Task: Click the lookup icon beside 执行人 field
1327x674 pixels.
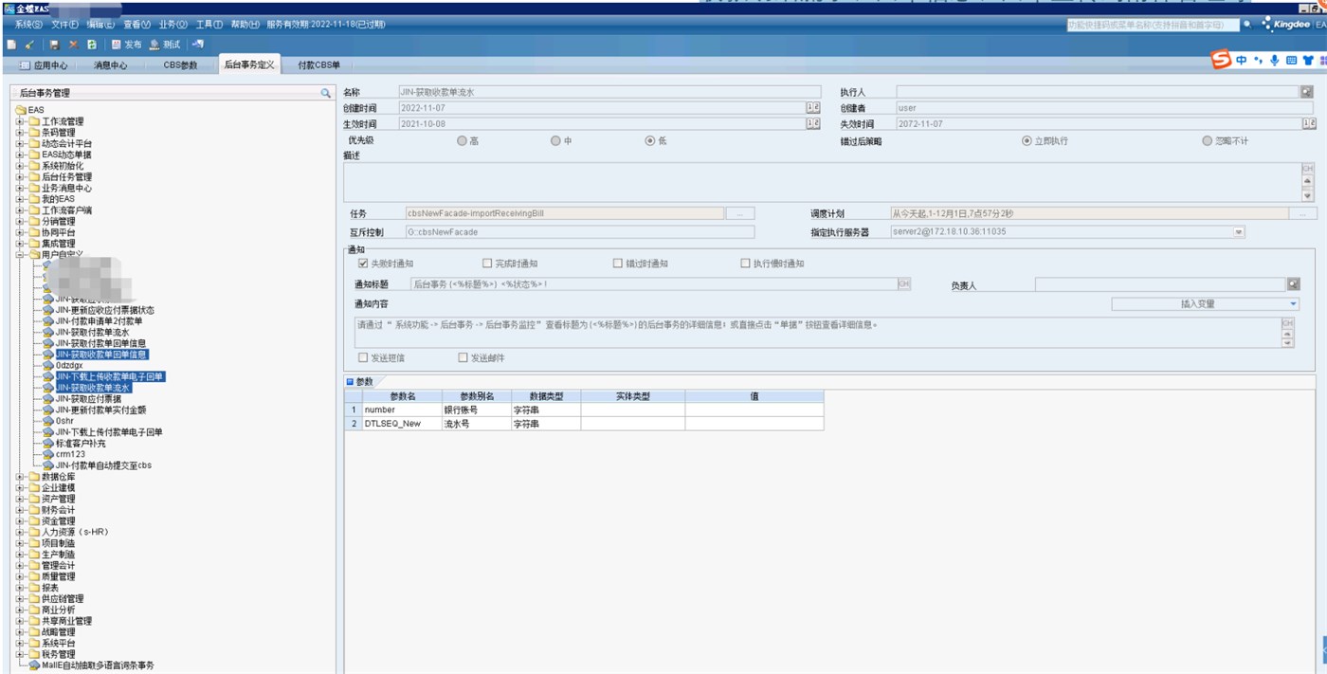Action: tap(1306, 92)
